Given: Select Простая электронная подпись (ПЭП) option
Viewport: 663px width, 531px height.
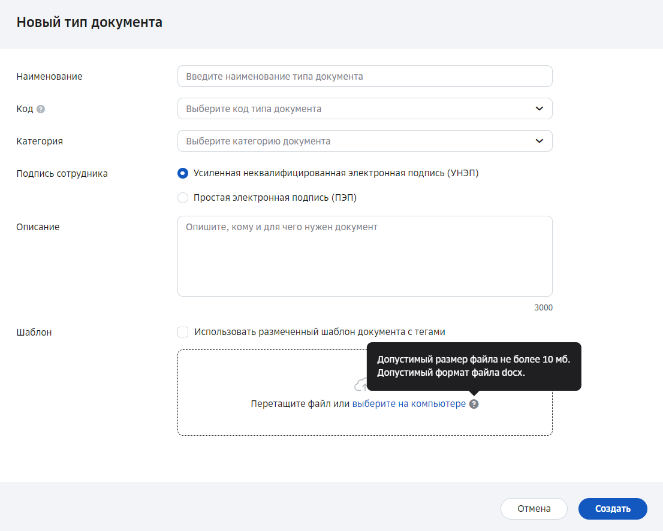Looking at the screenshot, I should point(183,198).
